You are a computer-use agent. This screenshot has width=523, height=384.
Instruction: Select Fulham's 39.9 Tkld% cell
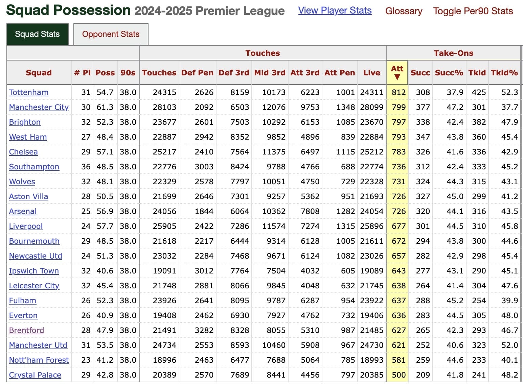[x=504, y=301]
